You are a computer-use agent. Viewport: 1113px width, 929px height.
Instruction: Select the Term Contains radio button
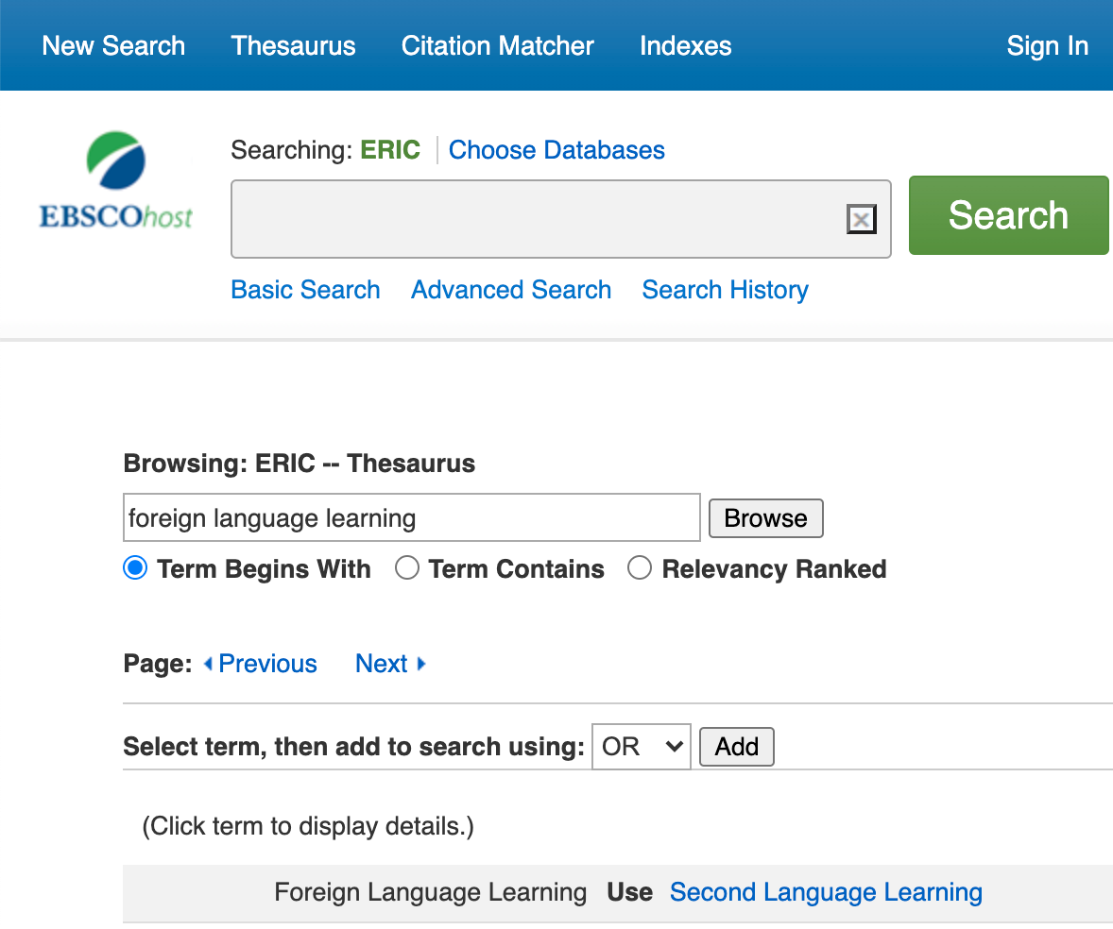point(407,568)
